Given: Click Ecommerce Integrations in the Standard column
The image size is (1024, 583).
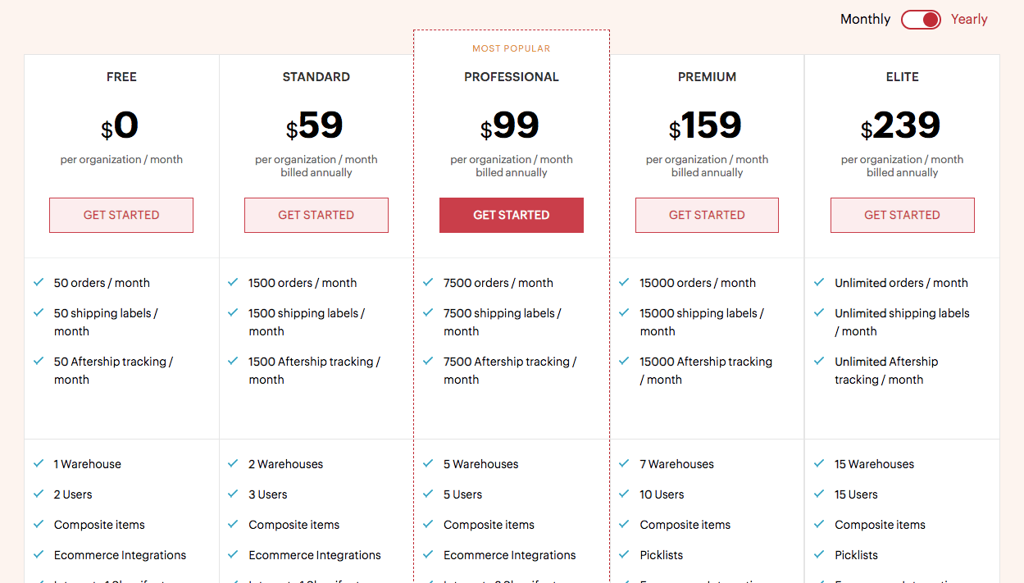Looking at the screenshot, I should 315,555.
